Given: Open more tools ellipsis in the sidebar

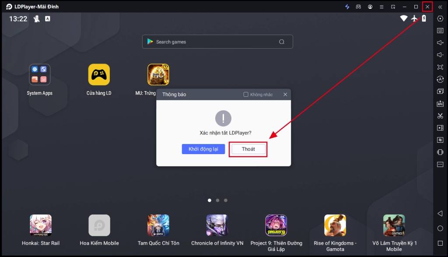Looking at the screenshot, I should (x=440, y=164).
